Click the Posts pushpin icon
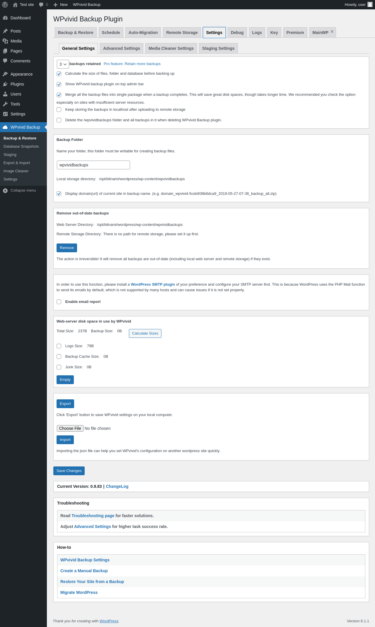 (x=5, y=31)
